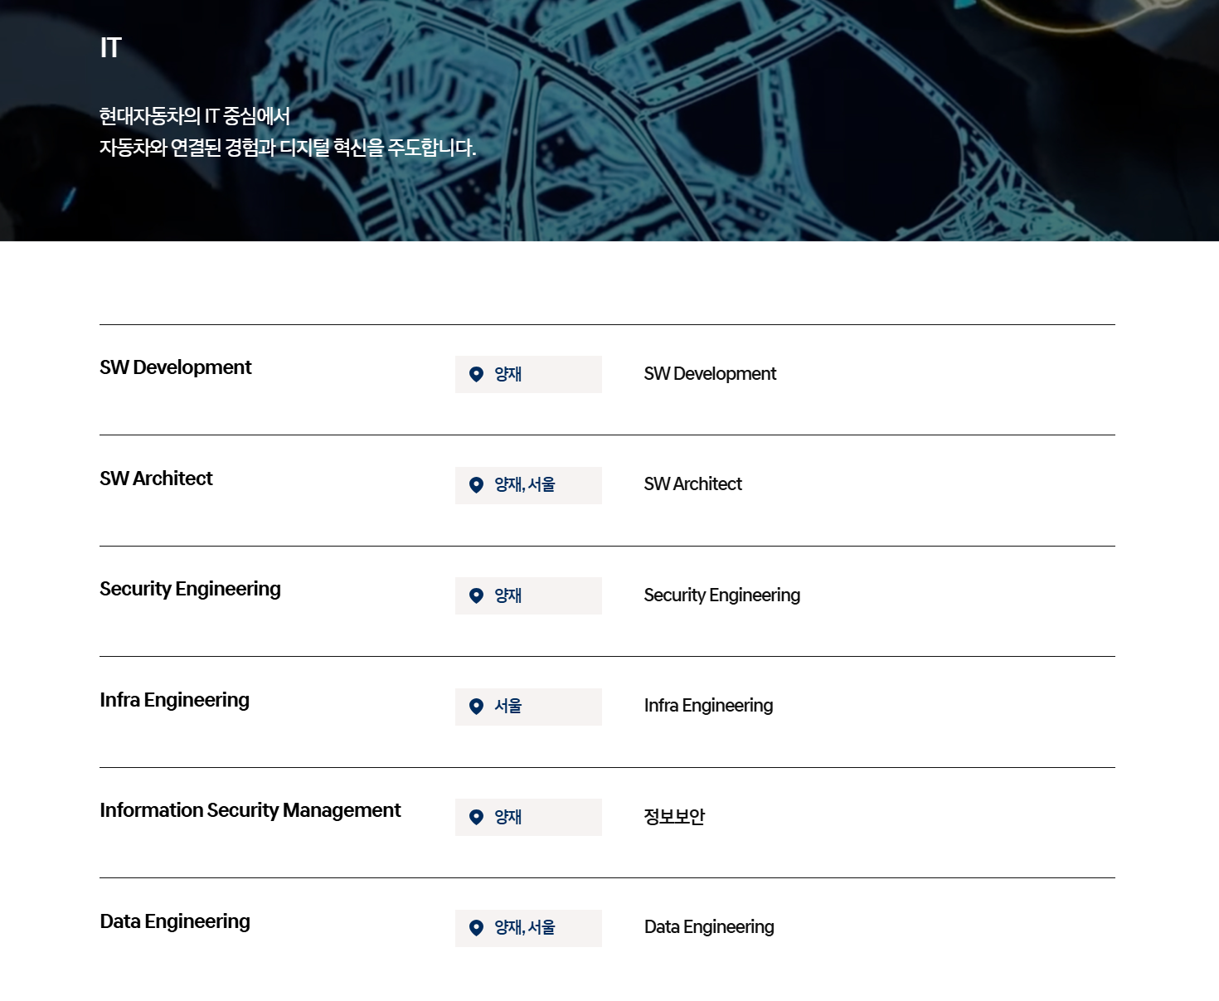
Task: Open the Infra Engineering posting in right column
Action: [708, 706]
